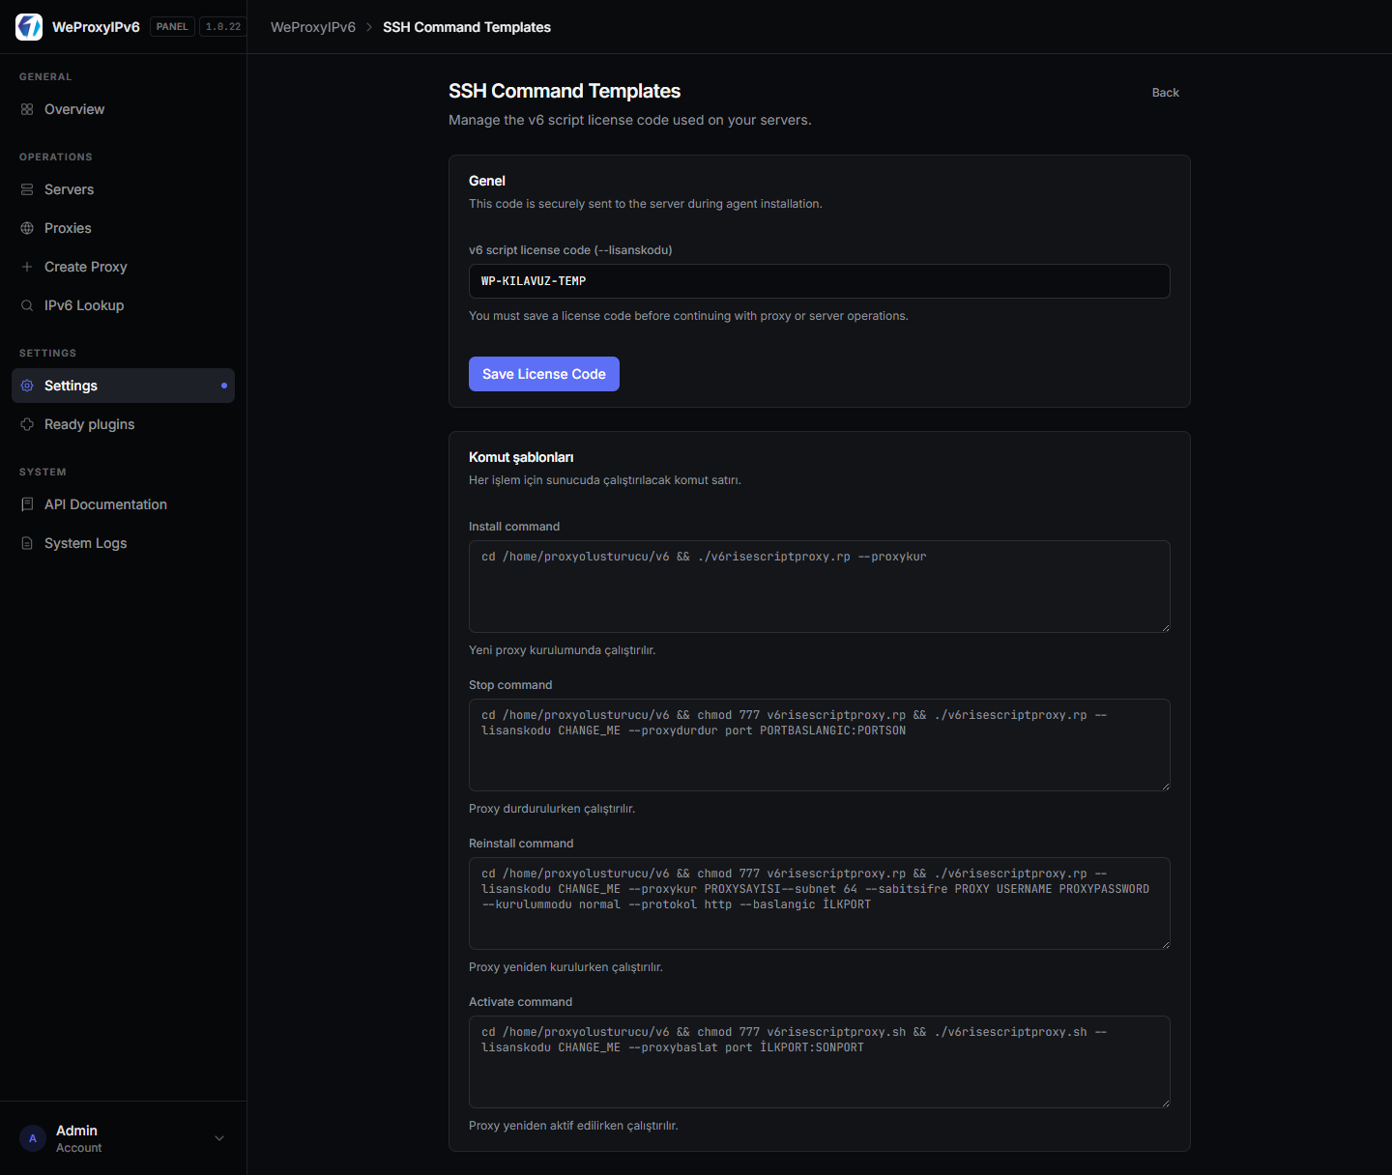Click the Back link
The image size is (1392, 1175).
coord(1165,93)
